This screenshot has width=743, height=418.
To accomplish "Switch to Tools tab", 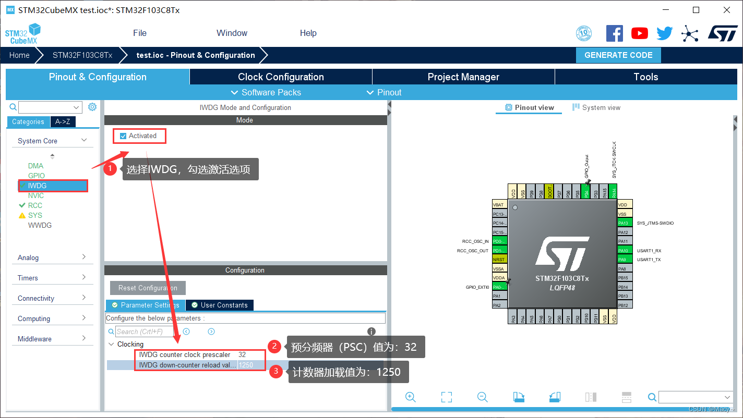I will pos(646,77).
